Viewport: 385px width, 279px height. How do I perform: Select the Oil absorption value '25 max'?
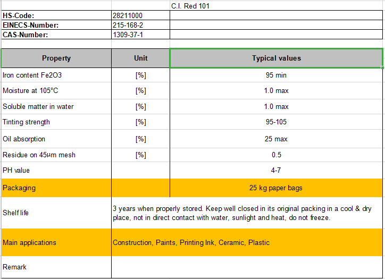276,139
